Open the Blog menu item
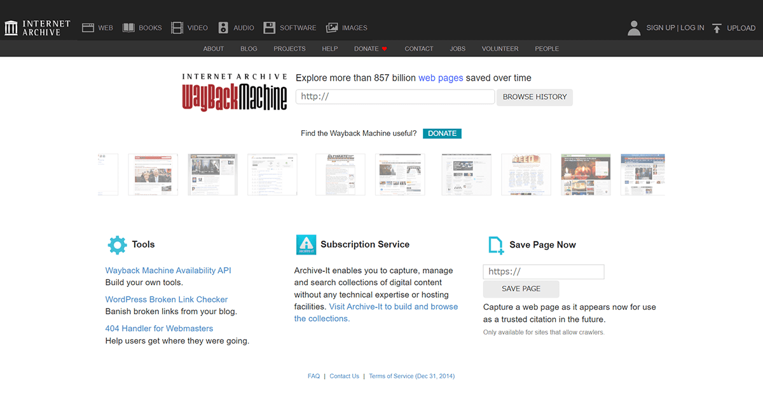Screen dimensions: 763x400 point(249,49)
